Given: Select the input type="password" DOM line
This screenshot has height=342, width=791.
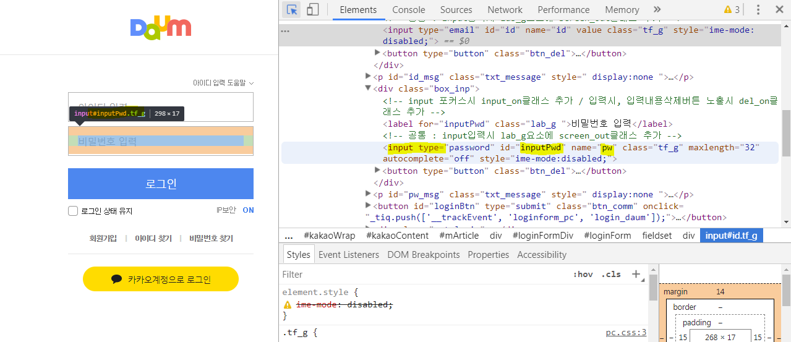Looking at the screenshot, I should pos(530,153).
